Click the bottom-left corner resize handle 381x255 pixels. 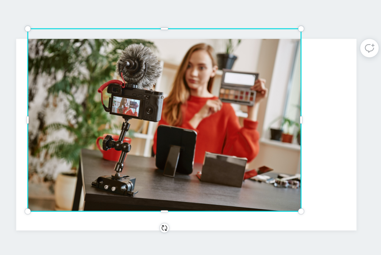coord(28,211)
